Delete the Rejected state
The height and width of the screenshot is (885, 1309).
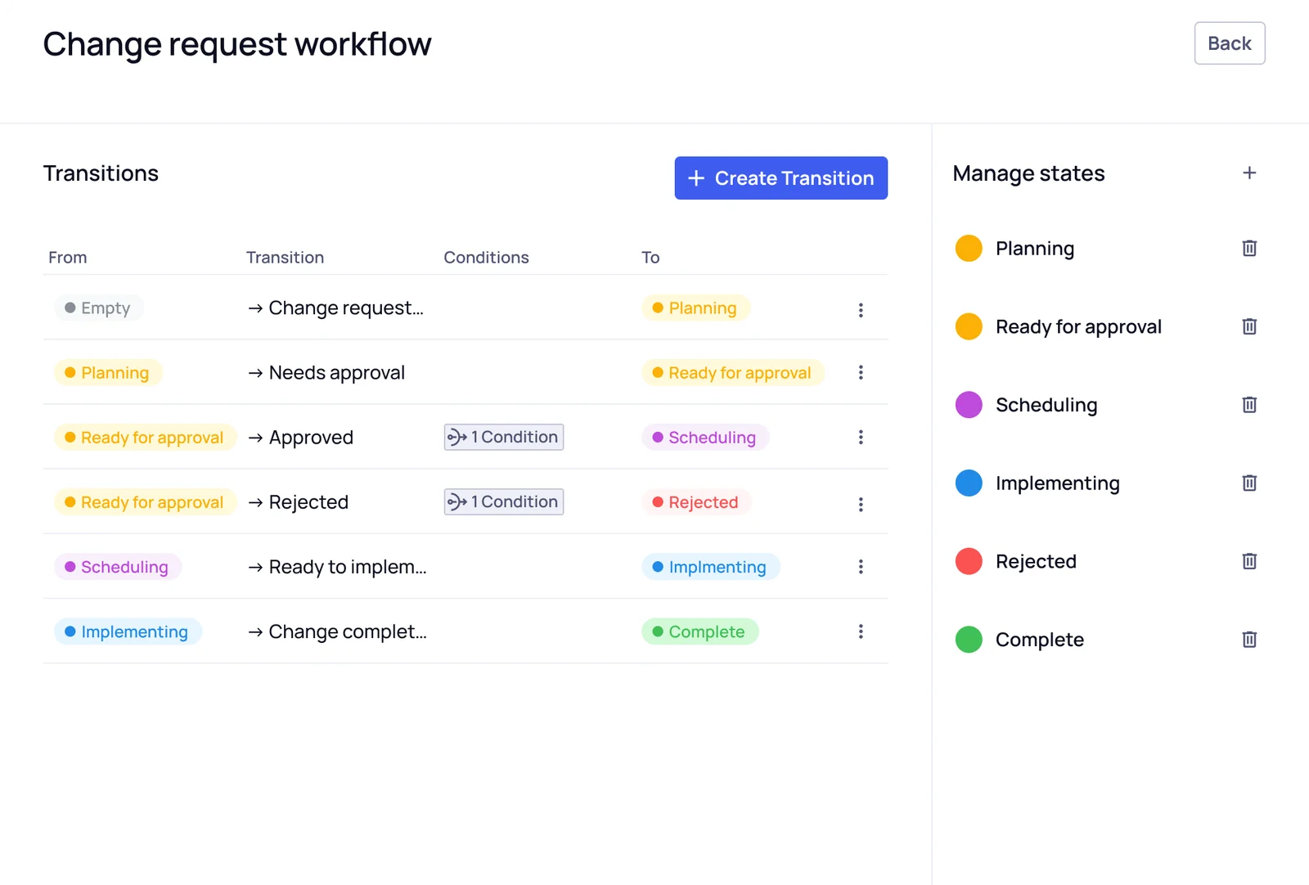tap(1249, 561)
